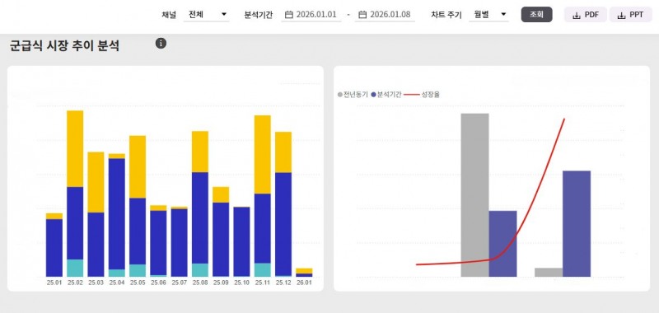Click the blue segment of the 25.07 bar
This screenshot has height=313, width=659.
179,242
